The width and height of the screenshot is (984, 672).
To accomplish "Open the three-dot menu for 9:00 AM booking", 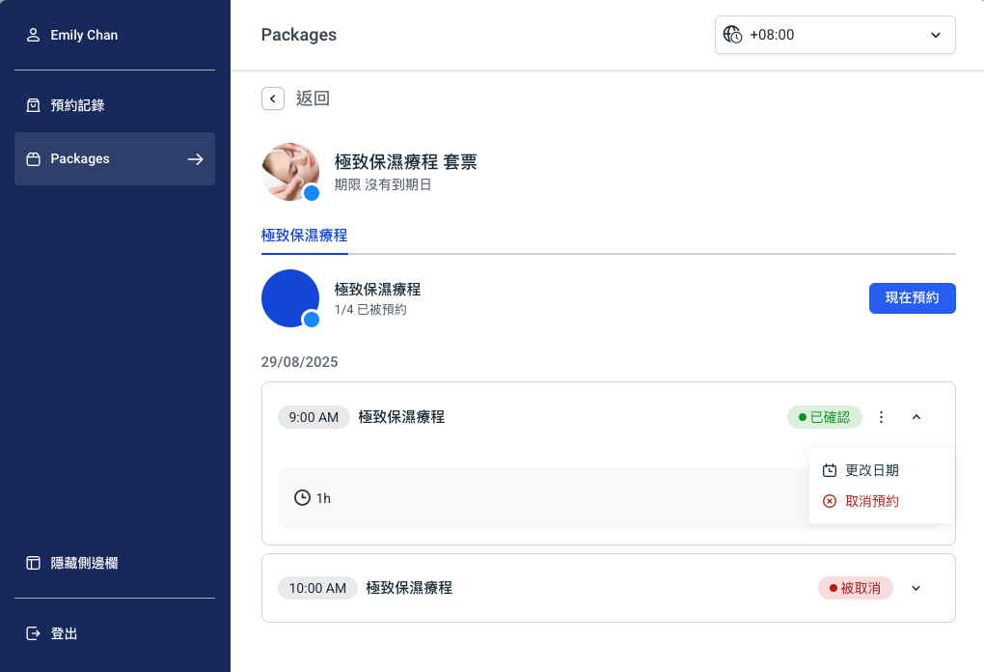I will [881, 417].
